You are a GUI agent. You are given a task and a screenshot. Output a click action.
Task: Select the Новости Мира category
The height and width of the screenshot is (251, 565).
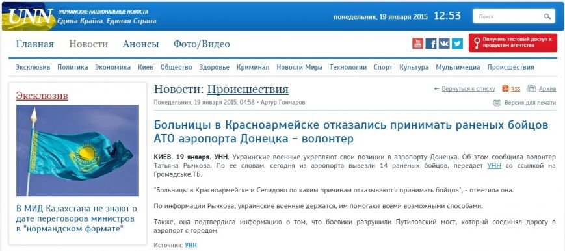(300, 67)
